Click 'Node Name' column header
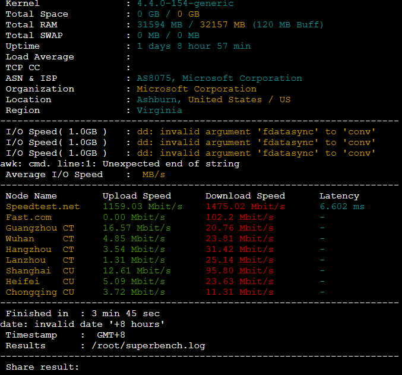The image size is (402, 375). [x=31, y=196]
